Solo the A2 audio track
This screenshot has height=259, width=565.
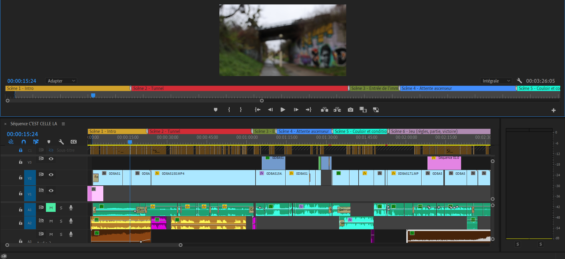61,221
